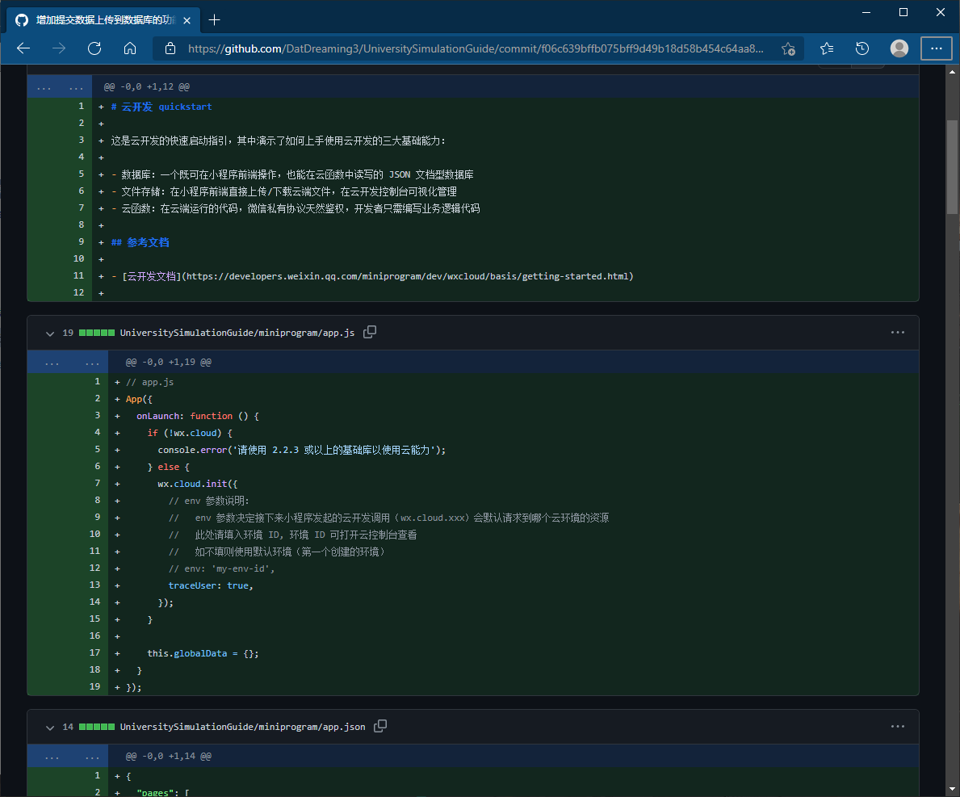Click app.json diffstat green blocks
The width and height of the screenshot is (960, 797).
(97, 728)
